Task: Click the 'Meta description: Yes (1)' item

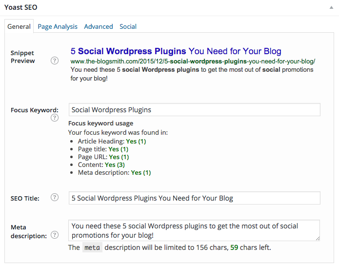Action: coord(114,172)
